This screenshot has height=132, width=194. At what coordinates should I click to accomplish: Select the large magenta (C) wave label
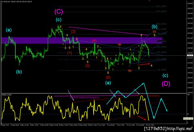click(x=59, y=12)
